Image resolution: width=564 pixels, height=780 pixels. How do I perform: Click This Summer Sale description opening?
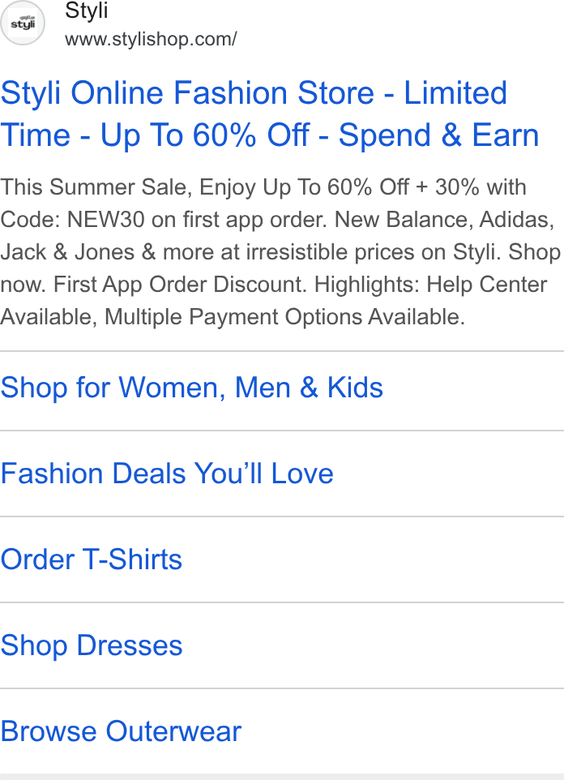(96, 187)
